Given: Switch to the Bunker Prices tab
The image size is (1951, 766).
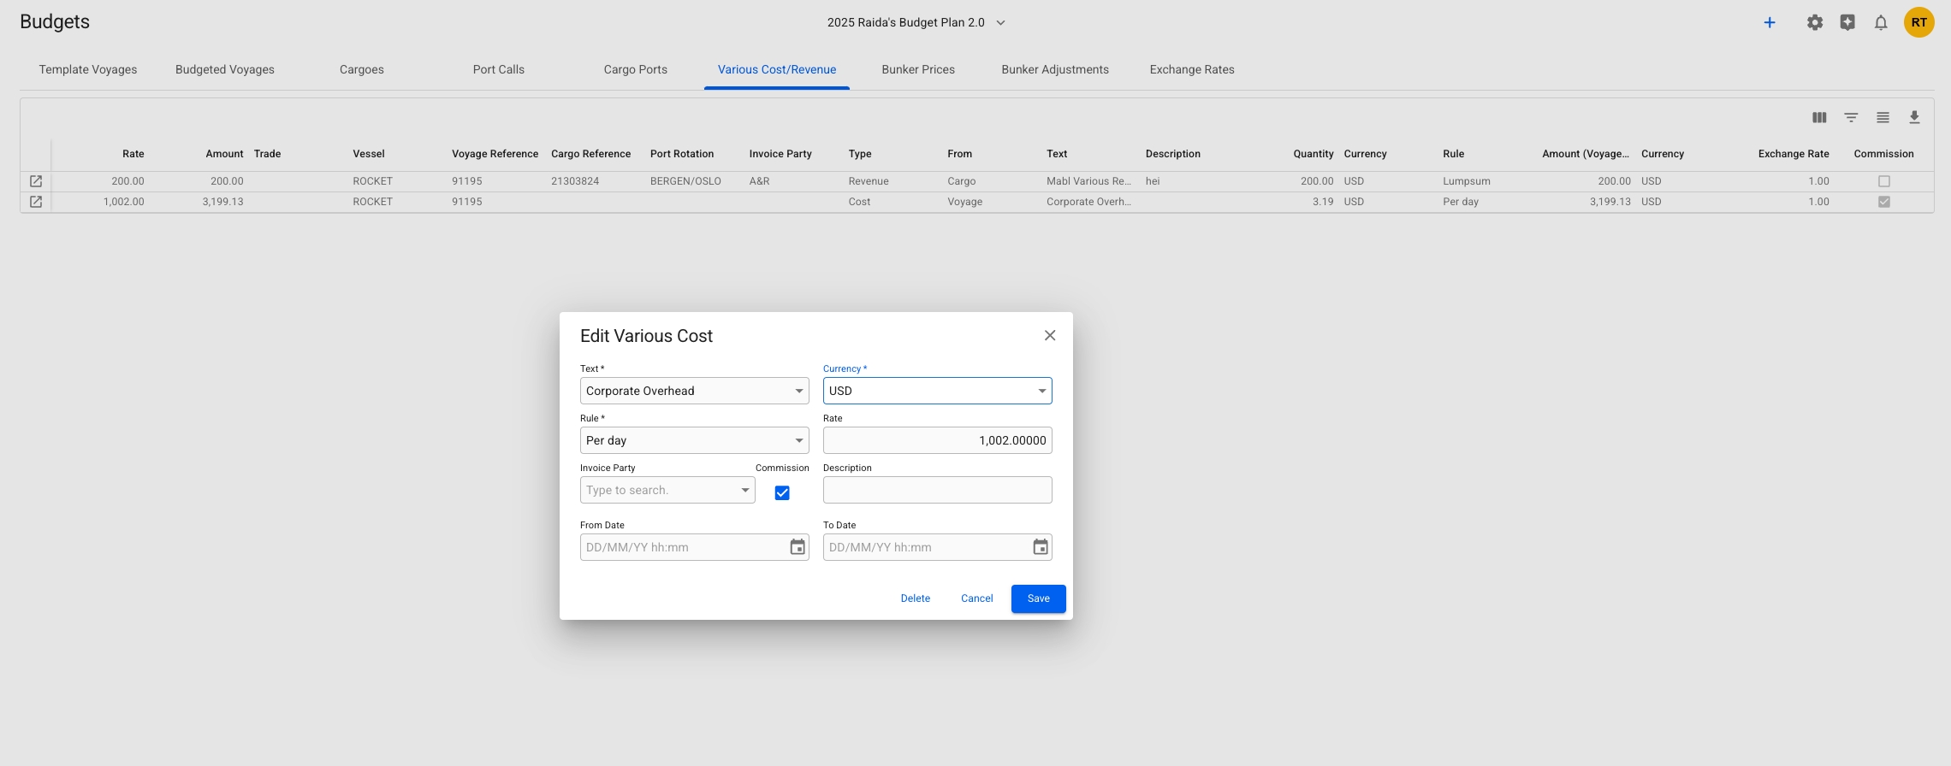Looking at the screenshot, I should (917, 69).
